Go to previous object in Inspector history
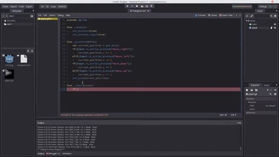The width and height of the screenshot is (279, 157). coord(268,90)
